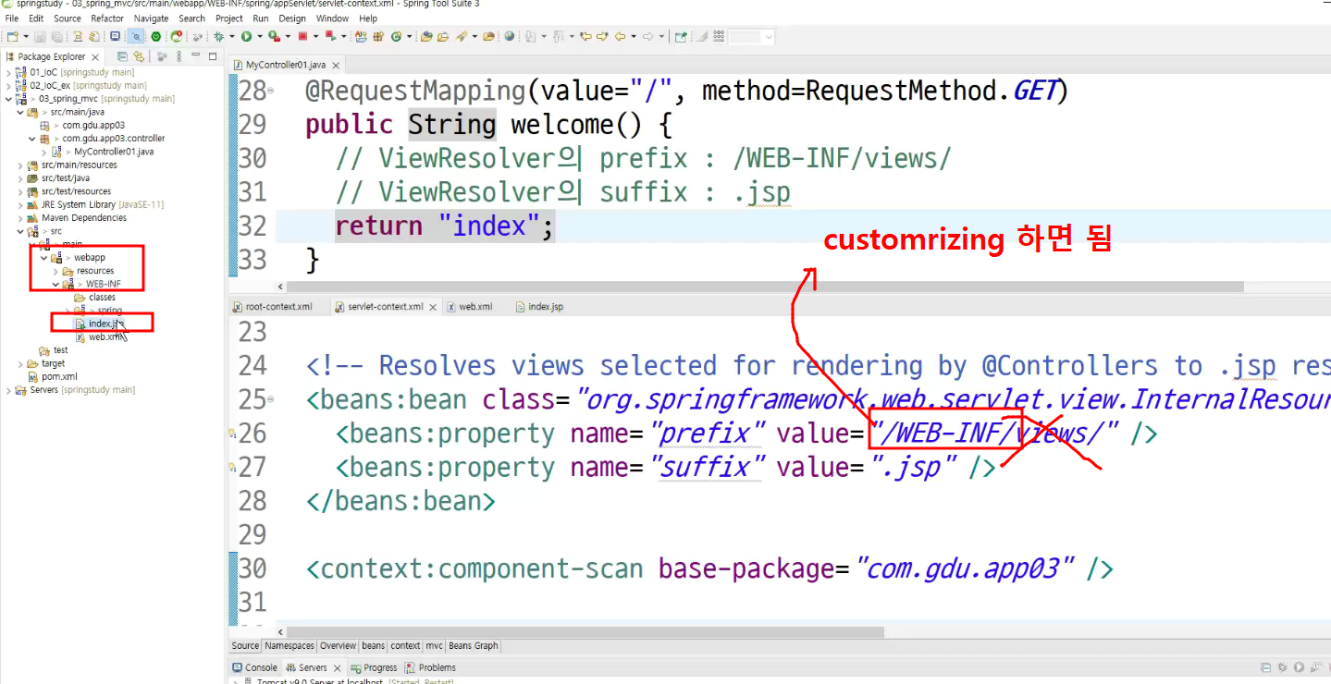This screenshot has height=684, width=1331.
Task: Click the Debug bug toolbar icon
Action: (x=218, y=37)
